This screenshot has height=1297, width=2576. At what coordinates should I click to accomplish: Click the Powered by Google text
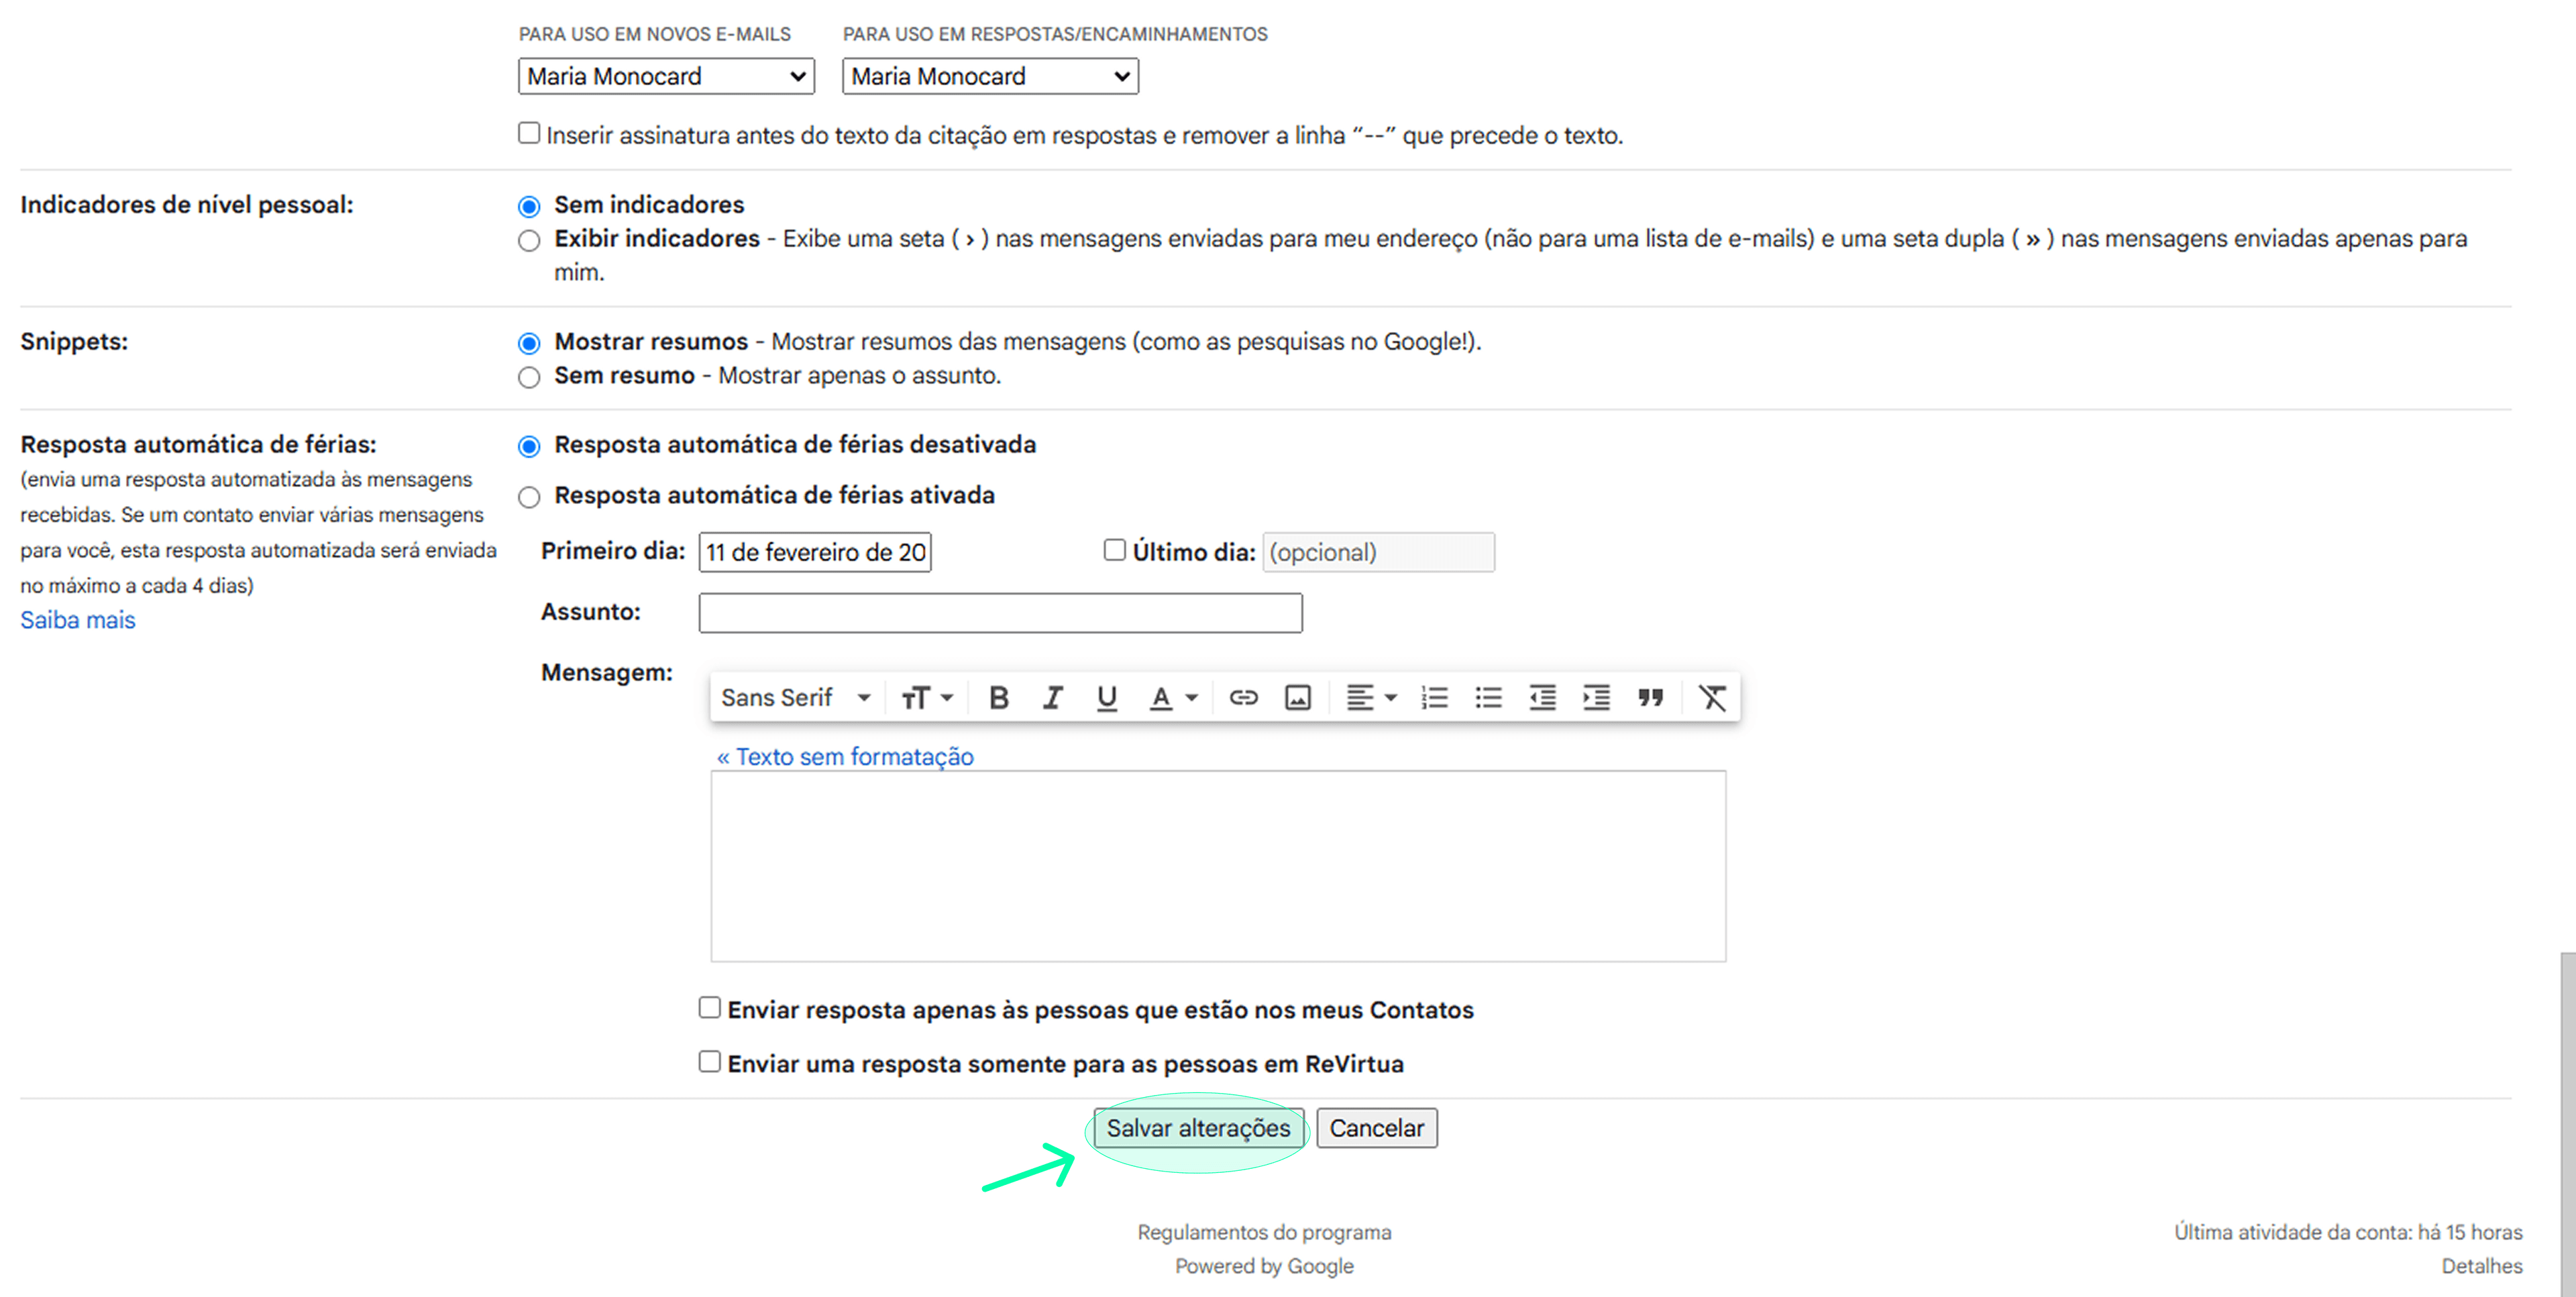(1264, 1266)
